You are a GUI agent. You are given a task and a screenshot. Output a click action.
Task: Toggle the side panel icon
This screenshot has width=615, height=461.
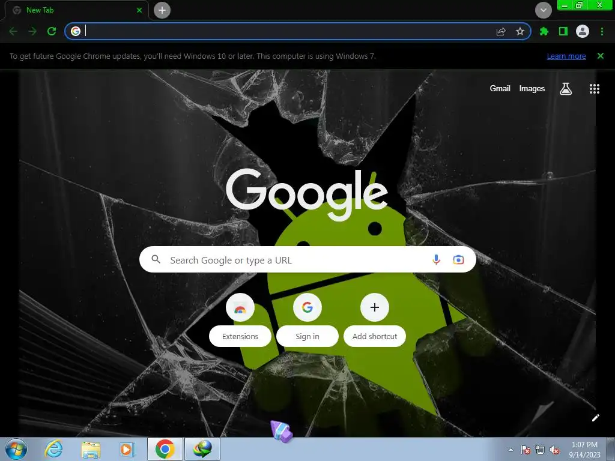coord(563,31)
